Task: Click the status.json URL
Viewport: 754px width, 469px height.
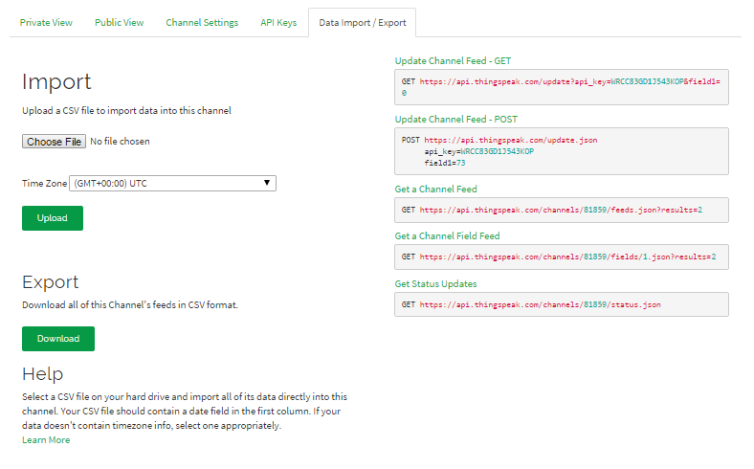Action: coord(540,304)
